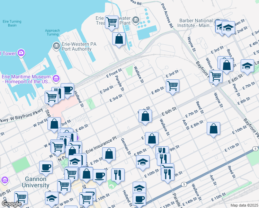Image resolution: width=259 pixels, height=208 pixels.
Task: Open the shopping bag pin on E 6th St
Action: [x=145, y=116]
